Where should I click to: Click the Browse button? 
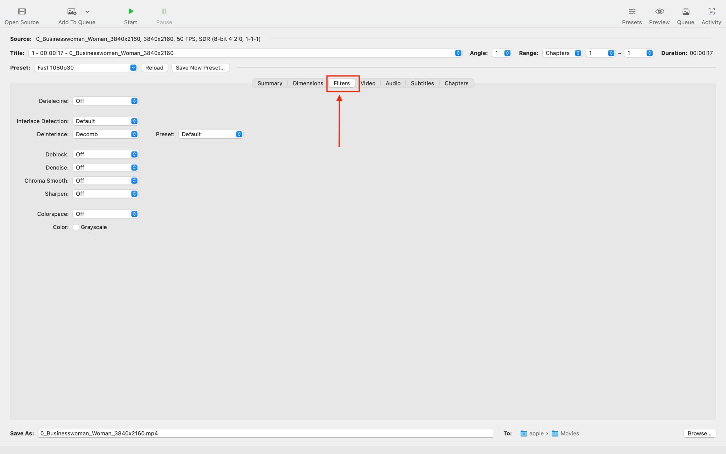699,433
